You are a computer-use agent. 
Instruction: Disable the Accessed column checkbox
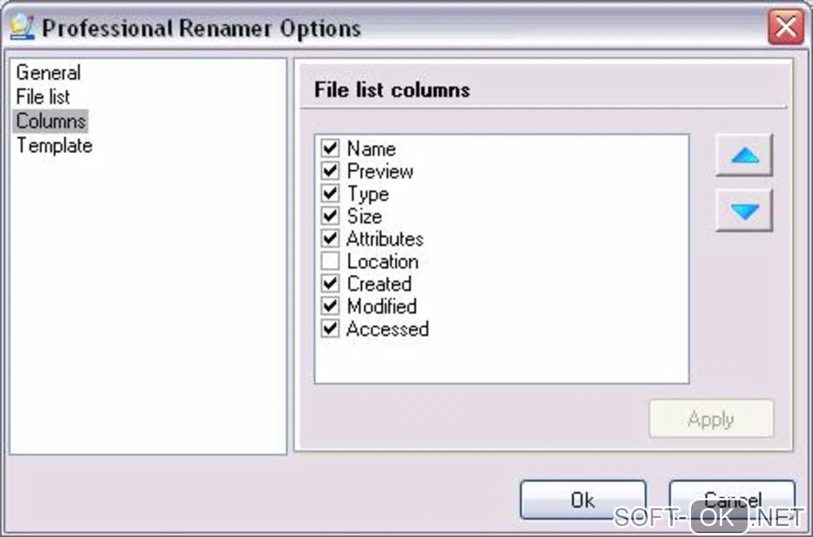click(330, 328)
